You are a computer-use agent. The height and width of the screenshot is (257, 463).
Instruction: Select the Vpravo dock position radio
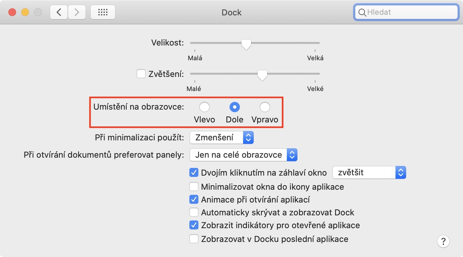265,107
